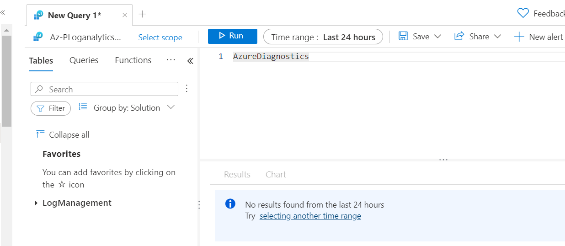Click the left vertical scrollbar thumb

click(6, 80)
